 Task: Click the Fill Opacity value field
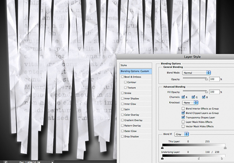click(214, 92)
